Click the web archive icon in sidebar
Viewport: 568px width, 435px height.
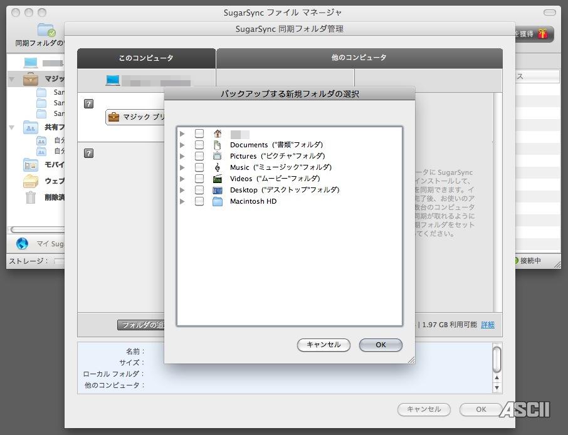point(31,181)
